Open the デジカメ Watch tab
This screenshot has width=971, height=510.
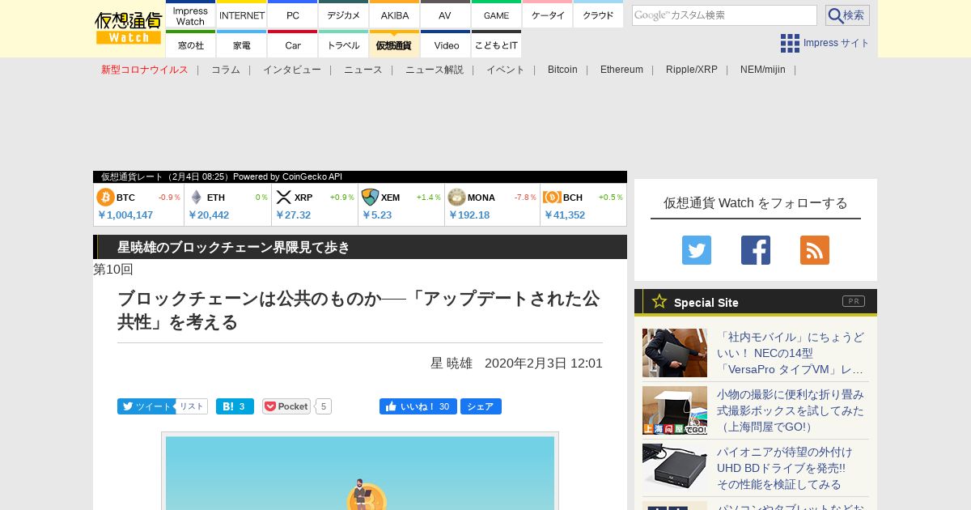[x=343, y=15]
